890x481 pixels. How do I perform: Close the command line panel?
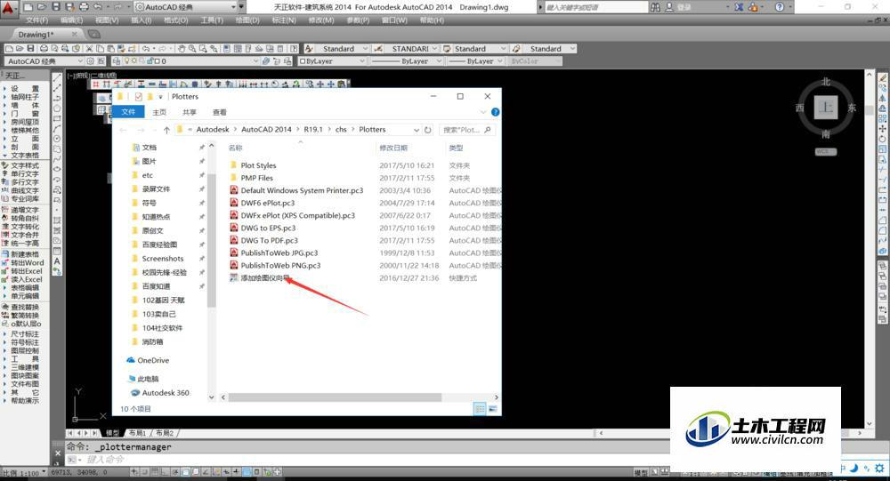[x=57, y=453]
